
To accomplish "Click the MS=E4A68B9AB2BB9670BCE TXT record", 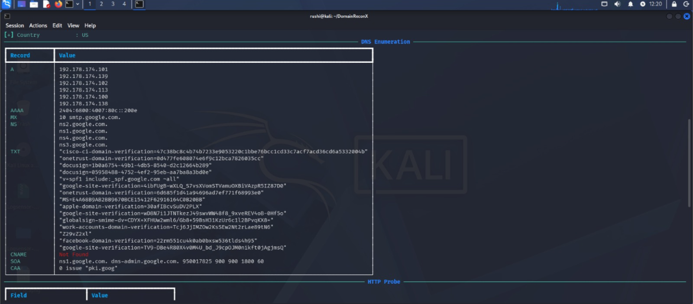I will pos(132,200).
